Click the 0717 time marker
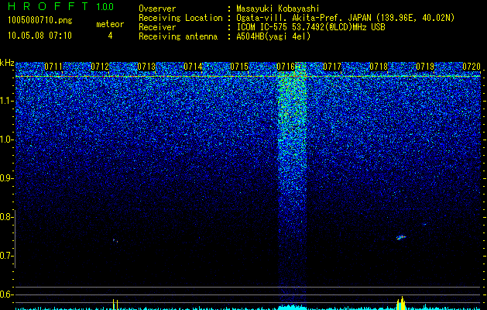This screenshot has width=487, height=310. [x=332, y=67]
